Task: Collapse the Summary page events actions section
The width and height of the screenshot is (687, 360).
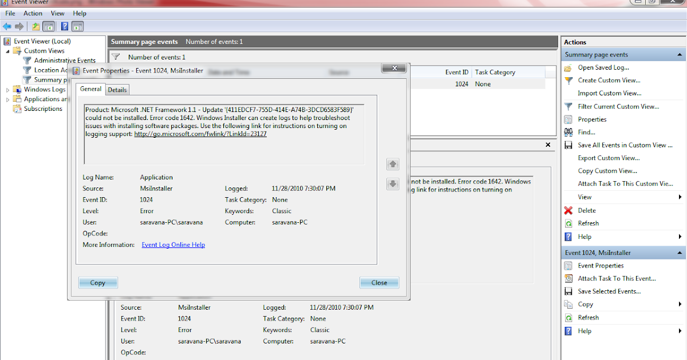Action: 680,55
